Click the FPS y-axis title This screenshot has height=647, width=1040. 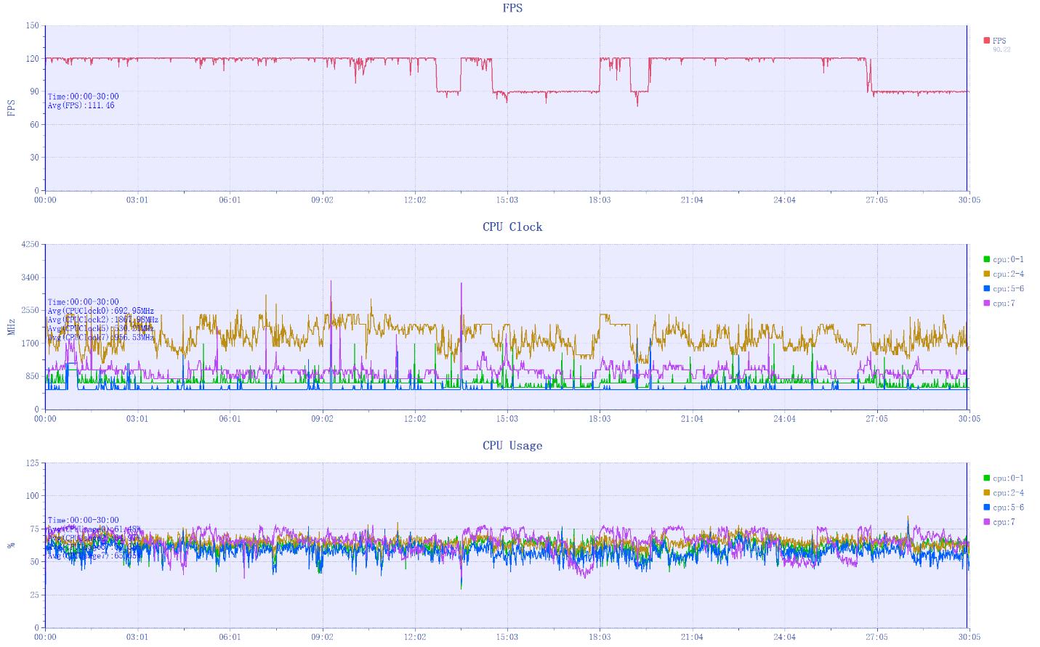pos(11,108)
